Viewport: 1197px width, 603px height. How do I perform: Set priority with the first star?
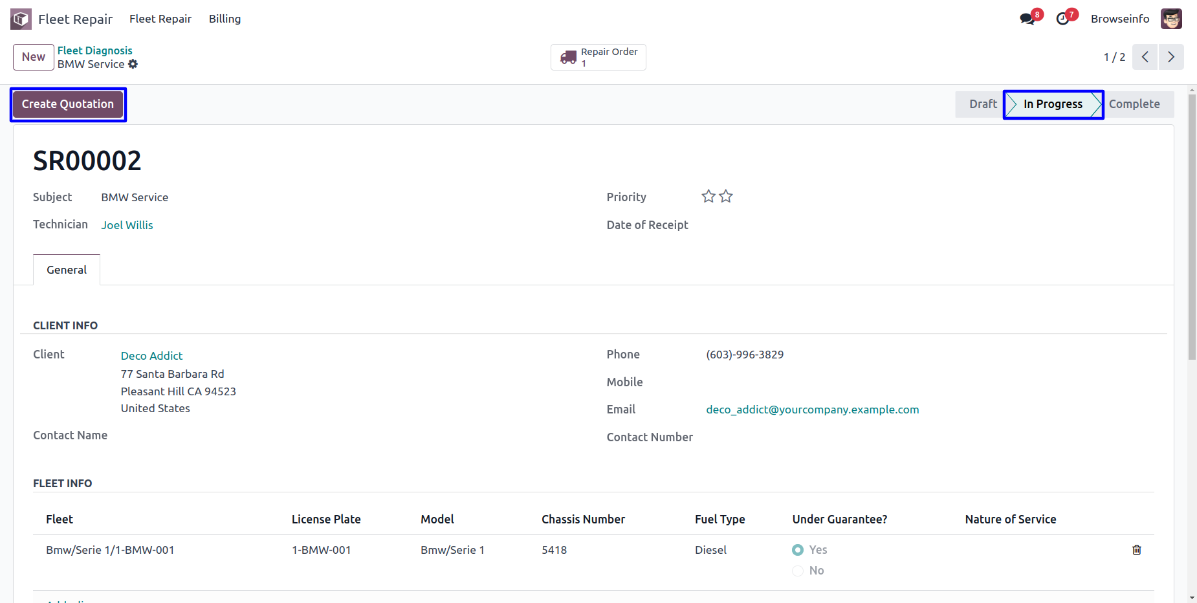coord(708,197)
